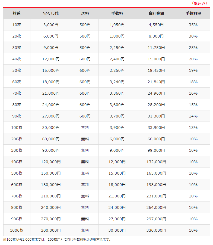Select the 10枚 row label
The image size is (213, 245).
pos(17,25)
